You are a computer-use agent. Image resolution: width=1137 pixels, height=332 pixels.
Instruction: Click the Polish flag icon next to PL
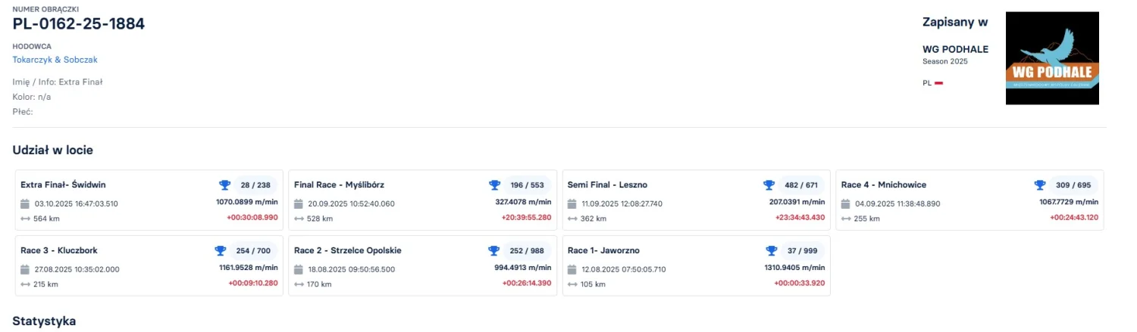pos(938,82)
